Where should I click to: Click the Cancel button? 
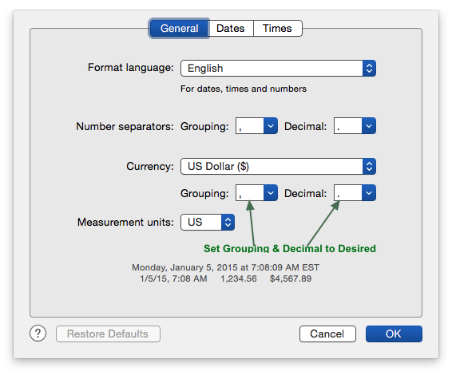327,334
